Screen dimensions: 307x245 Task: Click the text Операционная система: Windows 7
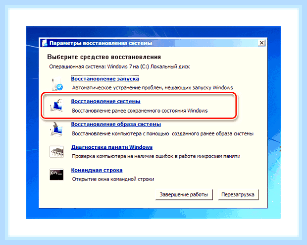click(119, 66)
